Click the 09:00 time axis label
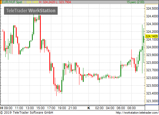Viewport: 159px width, 115px height. click(x=8, y=108)
